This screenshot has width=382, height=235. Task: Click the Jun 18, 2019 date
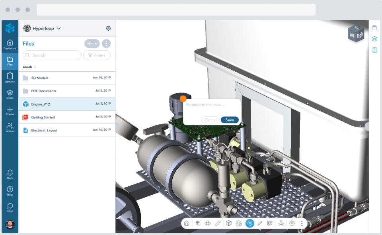click(101, 78)
